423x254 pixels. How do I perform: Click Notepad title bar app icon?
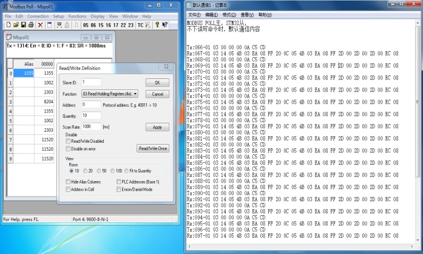(x=189, y=5)
